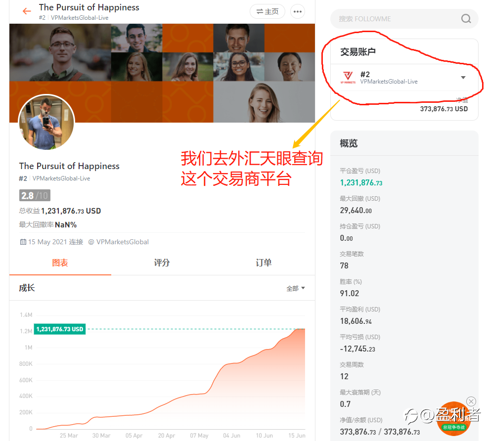Open the orange contest promo badge
Screen dimensions: 486x441
[x=453, y=418]
